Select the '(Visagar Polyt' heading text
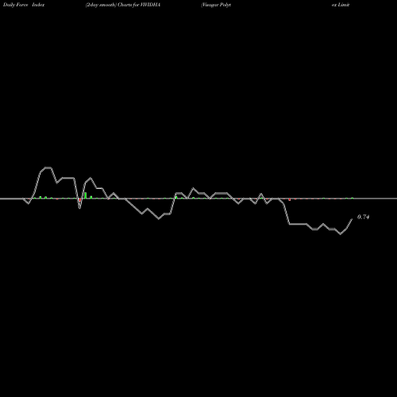 pyautogui.click(x=216, y=5)
